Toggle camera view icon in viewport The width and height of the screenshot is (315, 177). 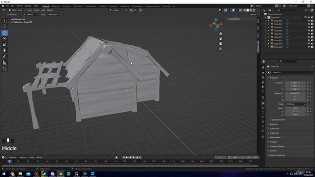click(220, 44)
